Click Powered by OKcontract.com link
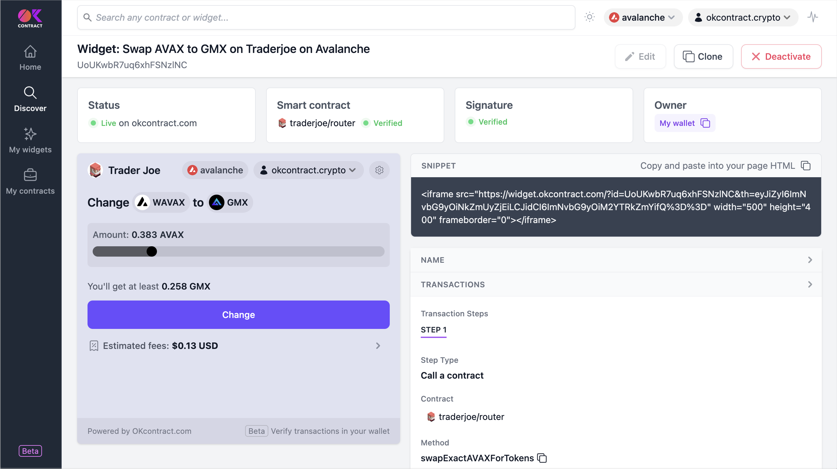Viewport: 837px width, 469px height. pos(139,431)
